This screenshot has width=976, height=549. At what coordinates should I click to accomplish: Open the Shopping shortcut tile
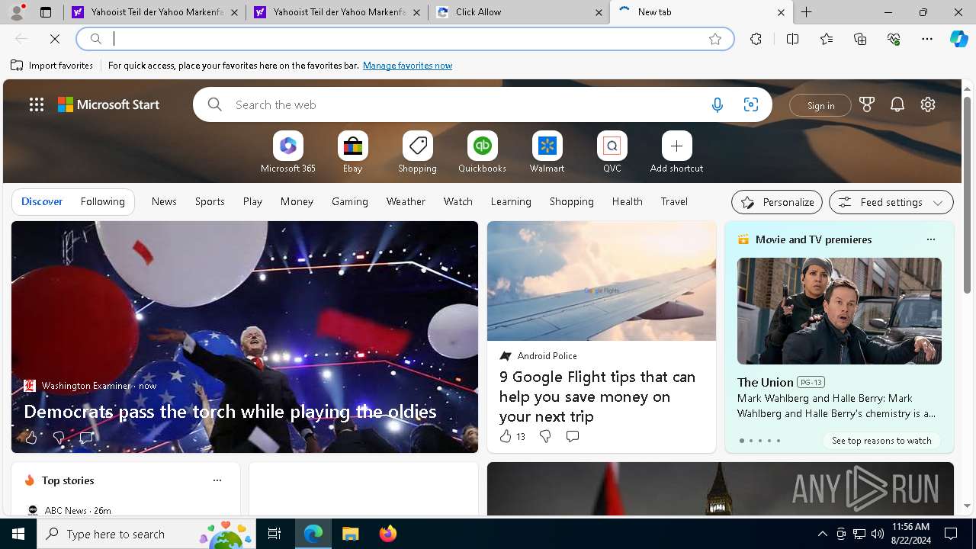point(417,152)
